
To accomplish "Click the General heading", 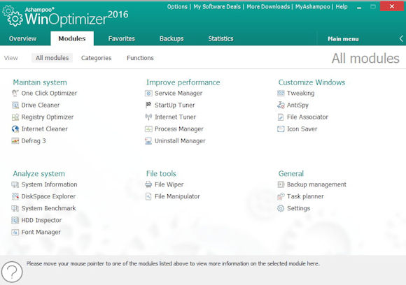I will coord(291,174).
